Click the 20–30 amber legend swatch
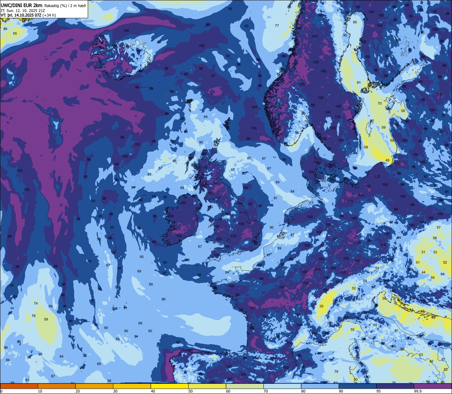 click(x=94, y=386)
